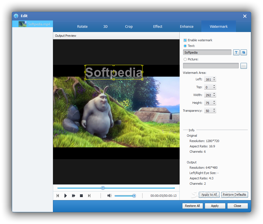The height and width of the screenshot is (224, 263).
Task: Mute the preview audio speaker icon
Action: point(110,196)
